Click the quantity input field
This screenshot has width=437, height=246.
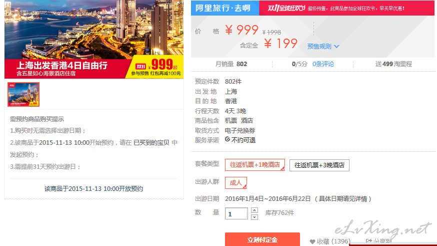tap(236, 213)
